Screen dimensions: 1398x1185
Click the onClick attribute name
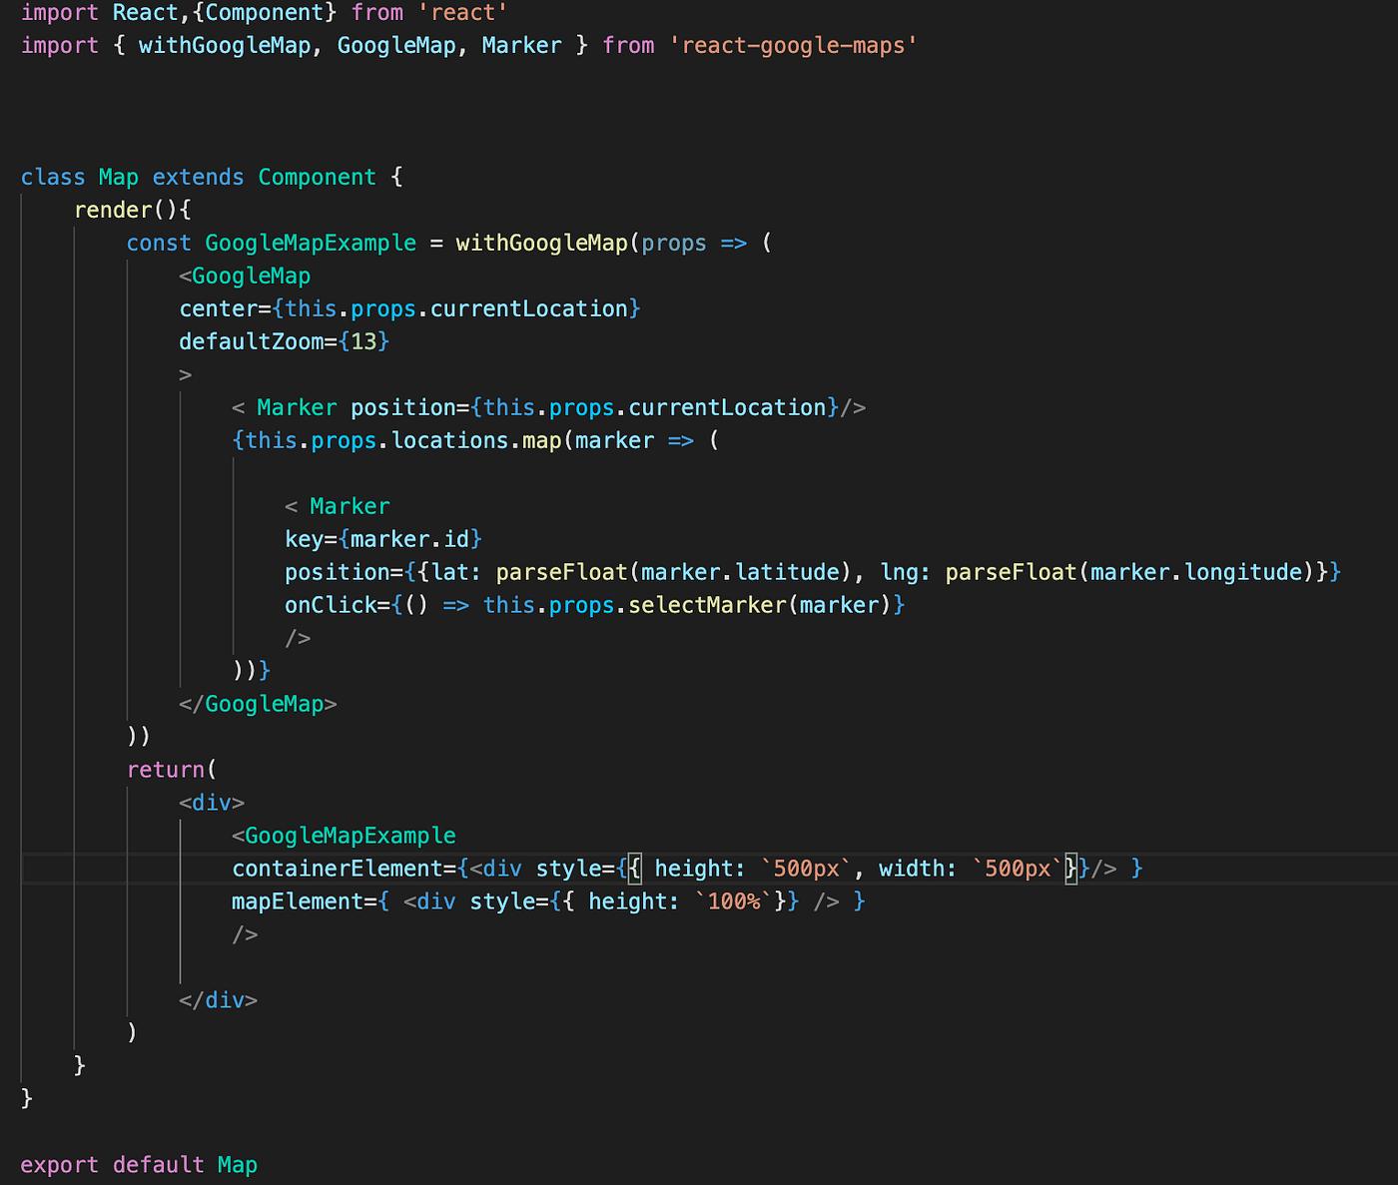[x=331, y=606]
